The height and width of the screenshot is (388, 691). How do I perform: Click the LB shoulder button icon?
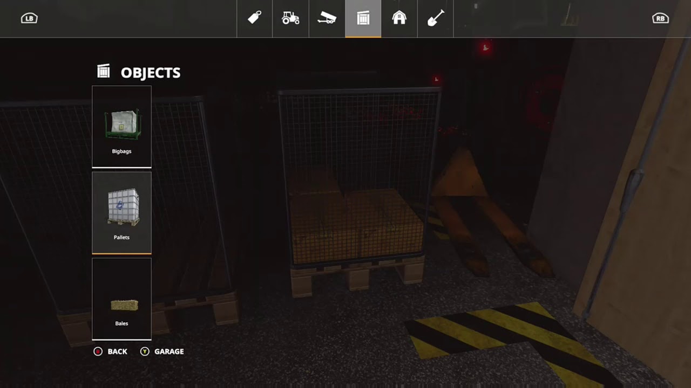click(29, 18)
